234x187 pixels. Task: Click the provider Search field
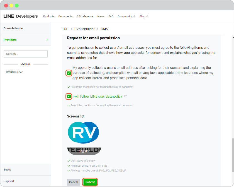click(x=26, y=54)
